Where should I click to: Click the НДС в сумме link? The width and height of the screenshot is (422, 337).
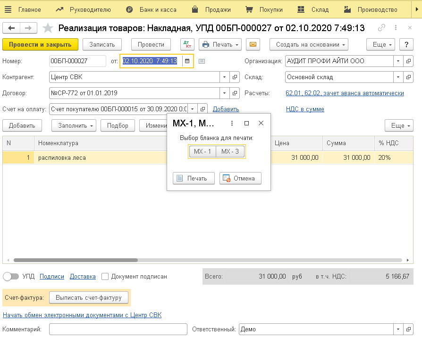click(x=305, y=109)
